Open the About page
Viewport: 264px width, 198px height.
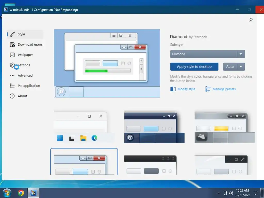click(25, 96)
